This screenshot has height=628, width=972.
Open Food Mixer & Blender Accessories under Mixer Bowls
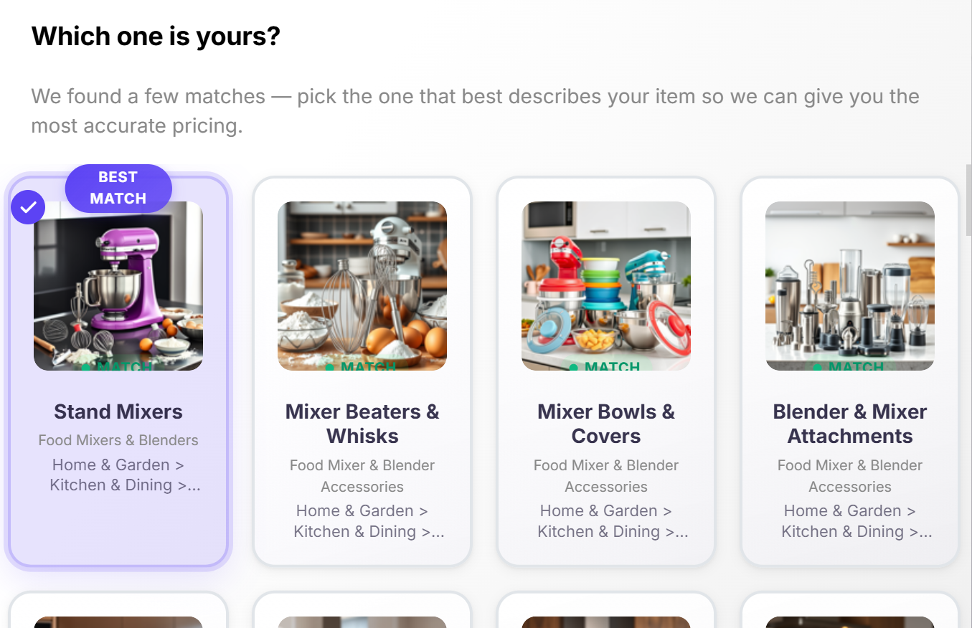(x=605, y=475)
